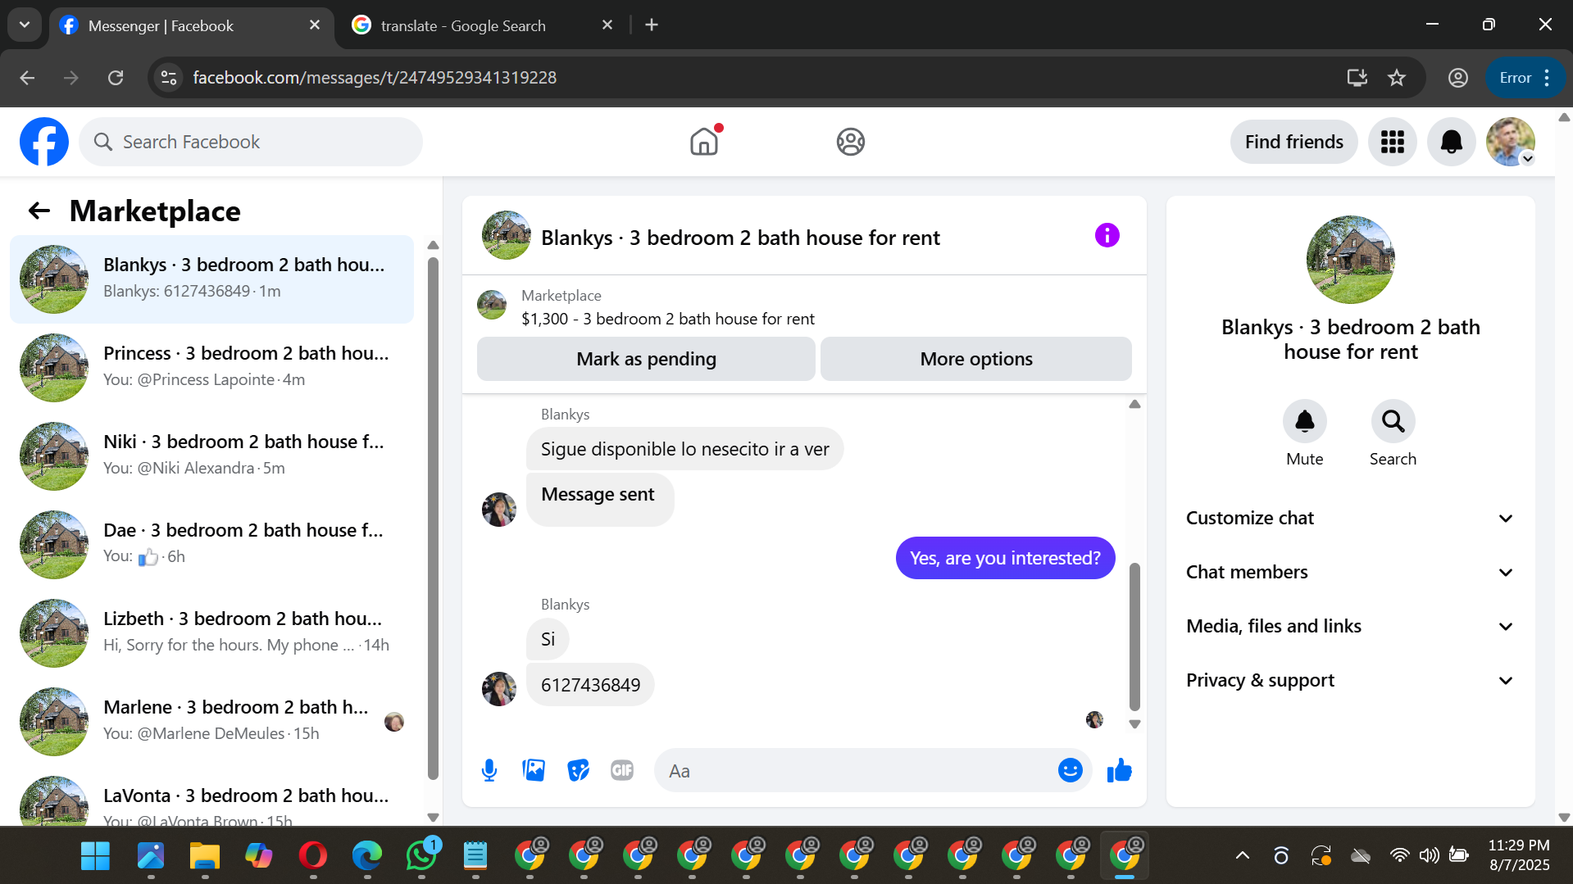The height and width of the screenshot is (884, 1573).
Task: Click the Error button in Chrome toolbar
Action: pyautogui.click(x=1525, y=78)
